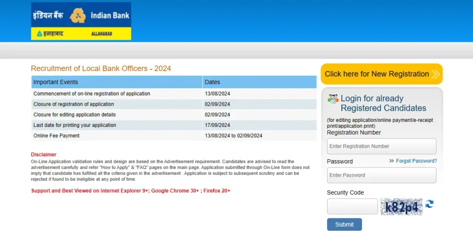Click the users icon beside Login heading
The height and width of the screenshot is (240, 473).
pos(333,99)
